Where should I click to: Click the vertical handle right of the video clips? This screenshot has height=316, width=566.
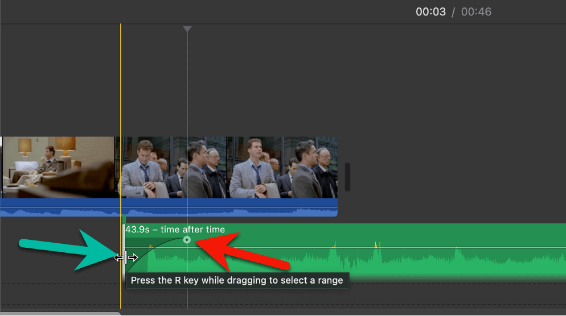point(347,177)
